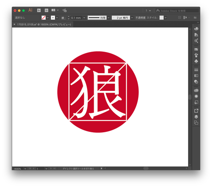Viewport: 212px width, 187px height.
Task: Open the Asset Export panel icon
Action: pyautogui.click(x=196, y=111)
